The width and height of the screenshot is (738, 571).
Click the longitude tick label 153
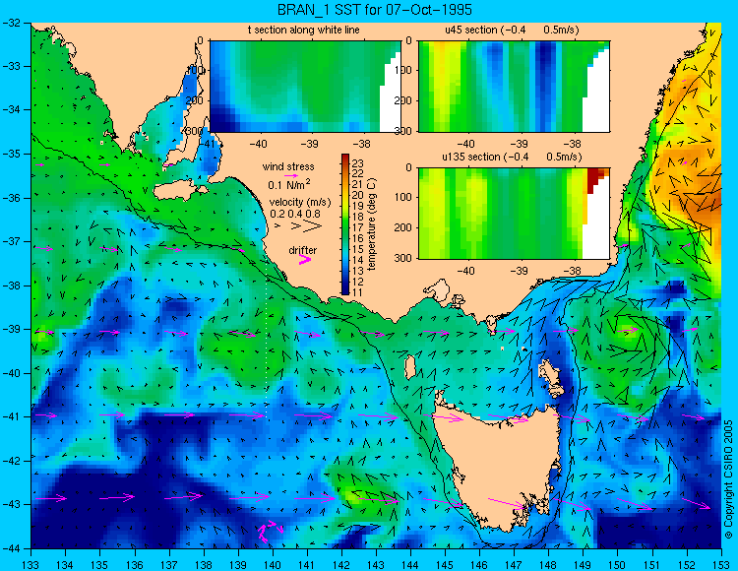(720, 564)
